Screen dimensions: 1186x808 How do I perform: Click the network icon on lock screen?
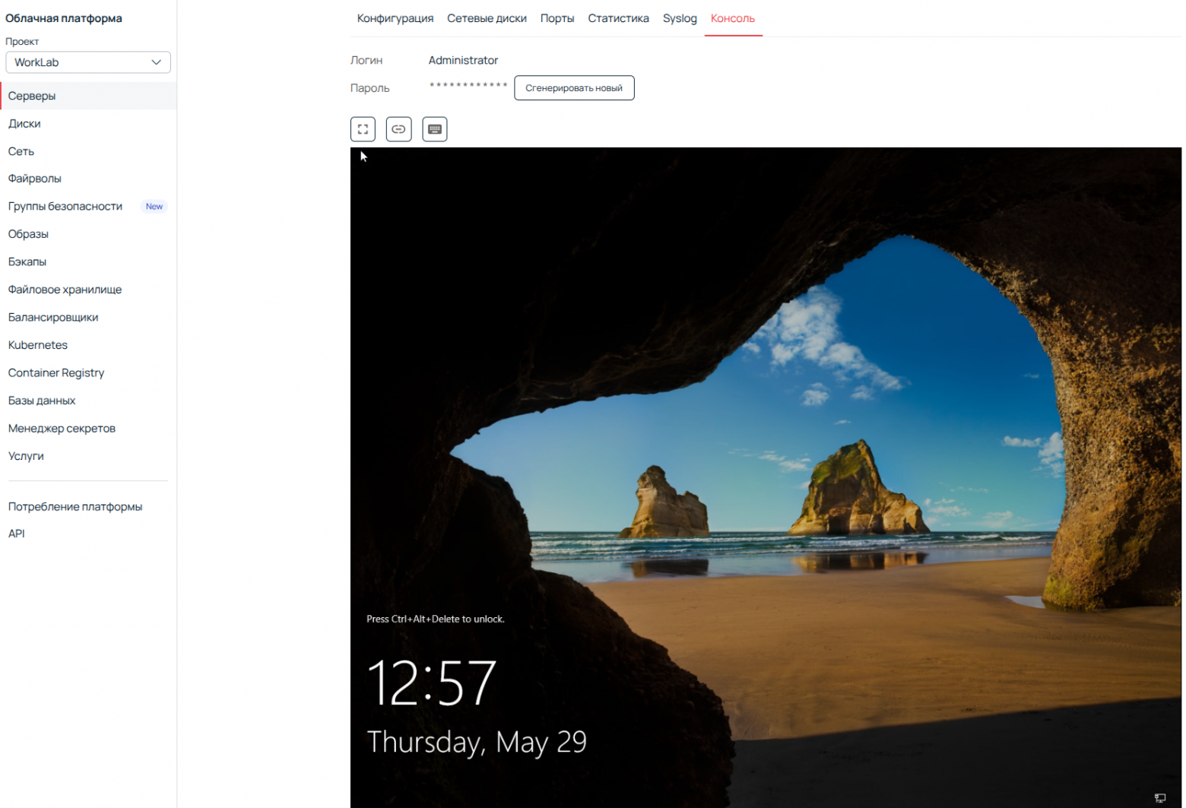coord(1159,797)
